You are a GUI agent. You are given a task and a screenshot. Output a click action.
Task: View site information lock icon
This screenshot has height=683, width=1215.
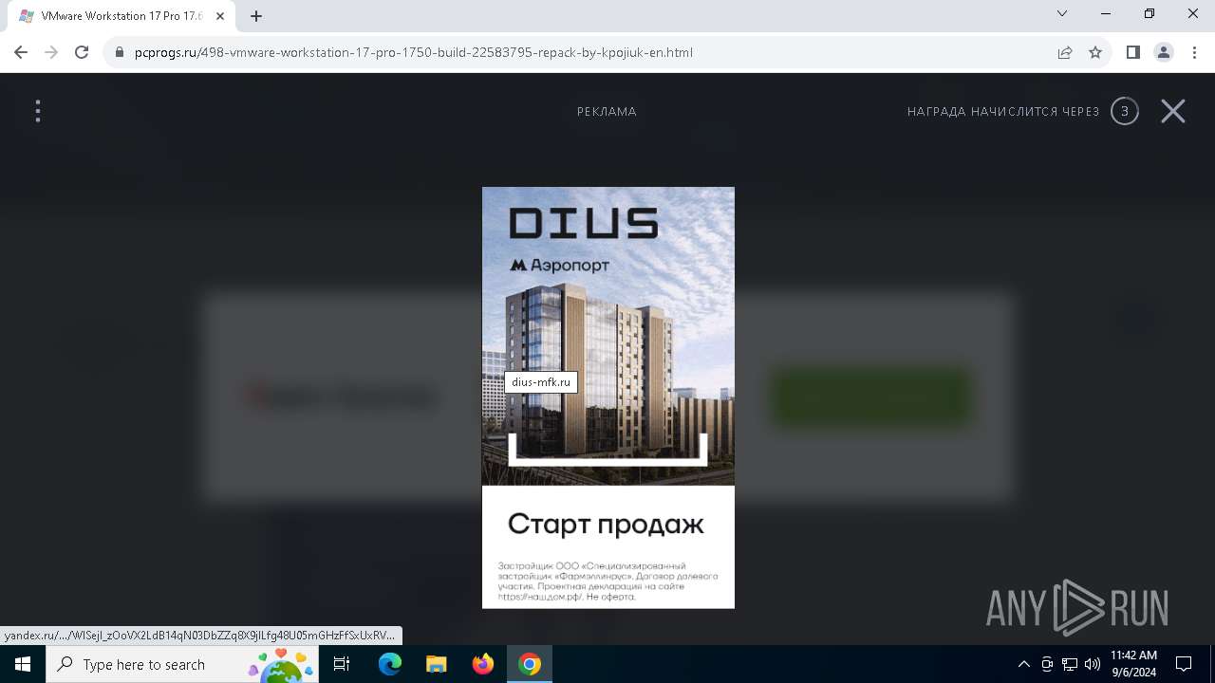click(120, 53)
